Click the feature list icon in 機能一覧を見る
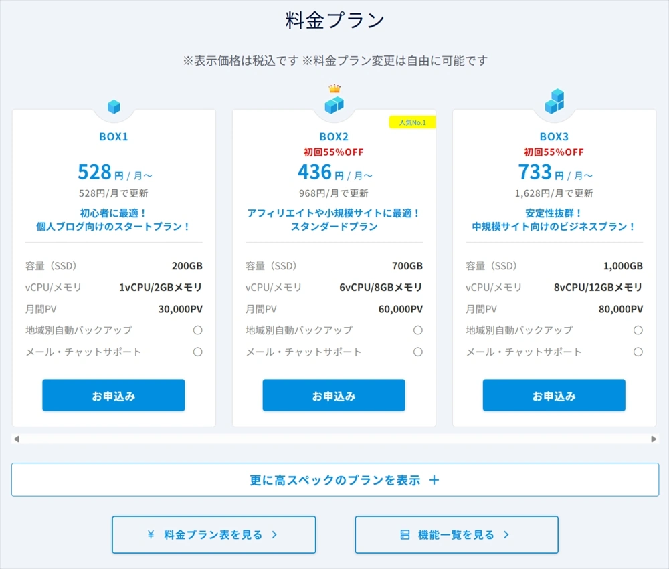This screenshot has height=569, width=669. pos(404,534)
